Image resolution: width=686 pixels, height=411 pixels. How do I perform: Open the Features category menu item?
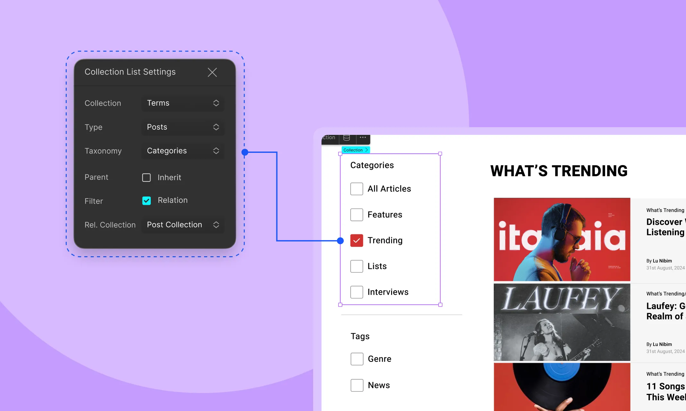384,214
